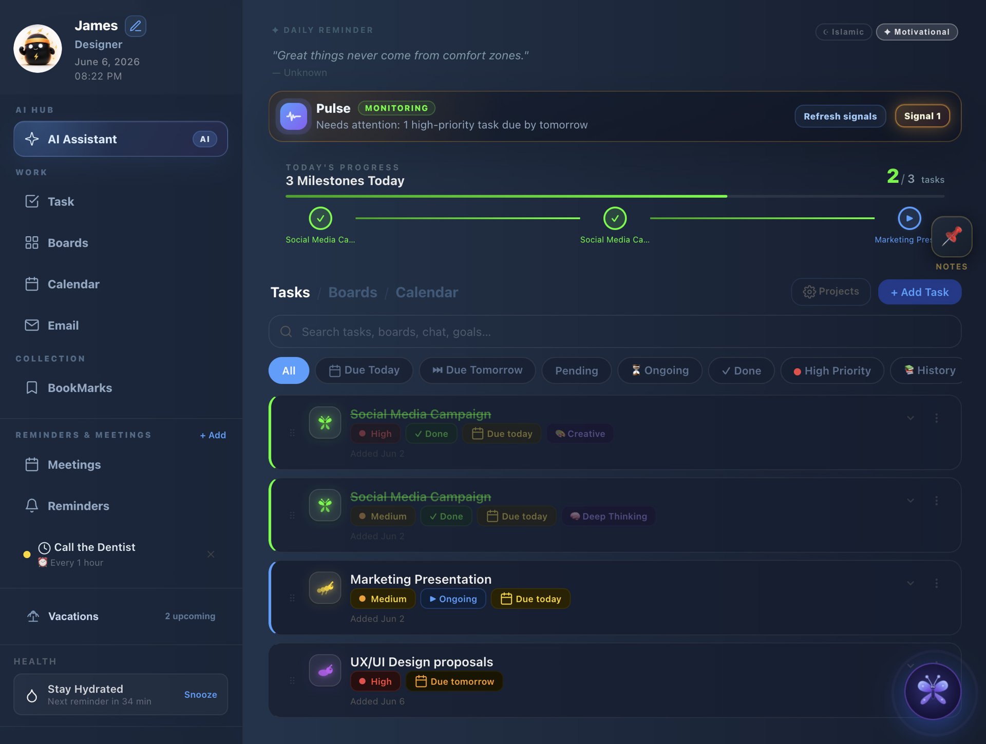Click the first Social Media Campaign milestone check
986x744 pixels.
[x=320, y=218]
